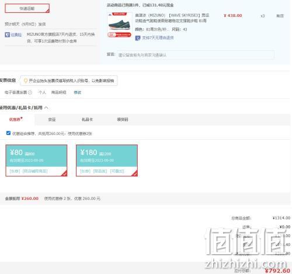Open the Mizuno shoe product thumbnail

click(x=119, y=25)
